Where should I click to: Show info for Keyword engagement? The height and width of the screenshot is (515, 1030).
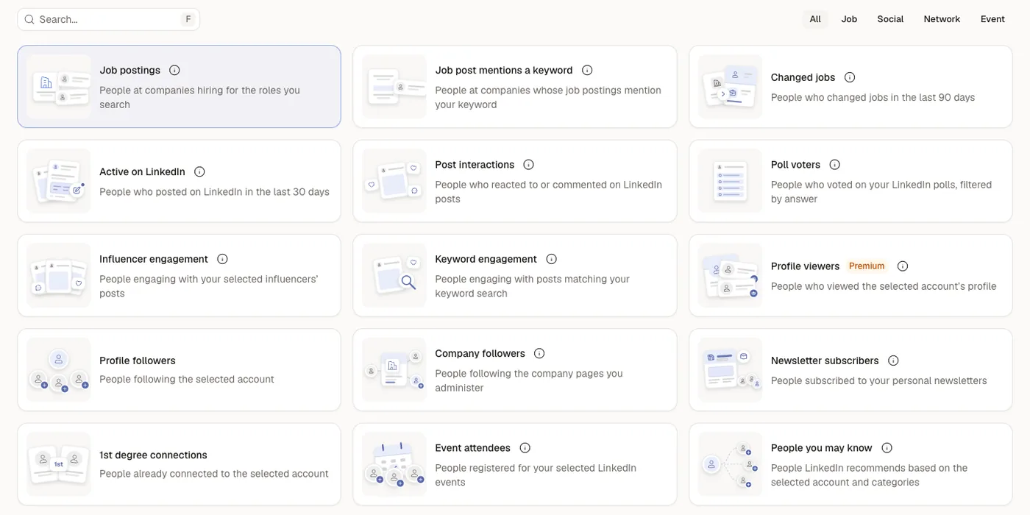(x=551, y=259)
